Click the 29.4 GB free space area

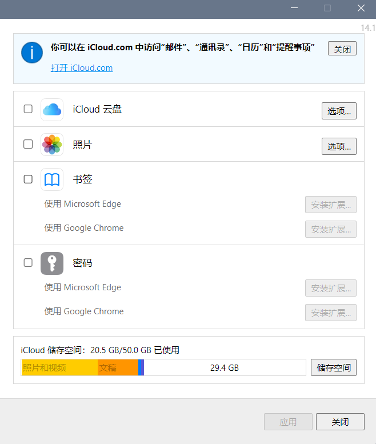[225, 367]
